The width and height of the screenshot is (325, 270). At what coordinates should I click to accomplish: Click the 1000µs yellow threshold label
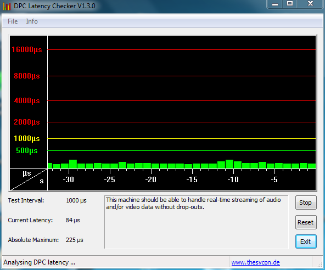pos(27,138)
